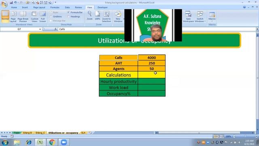The height and width of the screenshot is (146, 259).
Task: Open the Office Button menu
Action: pyautogui.click(x=4, y=4)
